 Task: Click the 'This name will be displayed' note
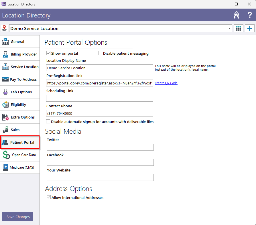[x=185, y=68]
